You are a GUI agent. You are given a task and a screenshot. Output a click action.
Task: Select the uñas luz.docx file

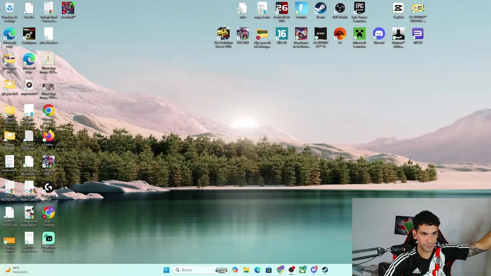pyautogui.click(x=48, y=36)
